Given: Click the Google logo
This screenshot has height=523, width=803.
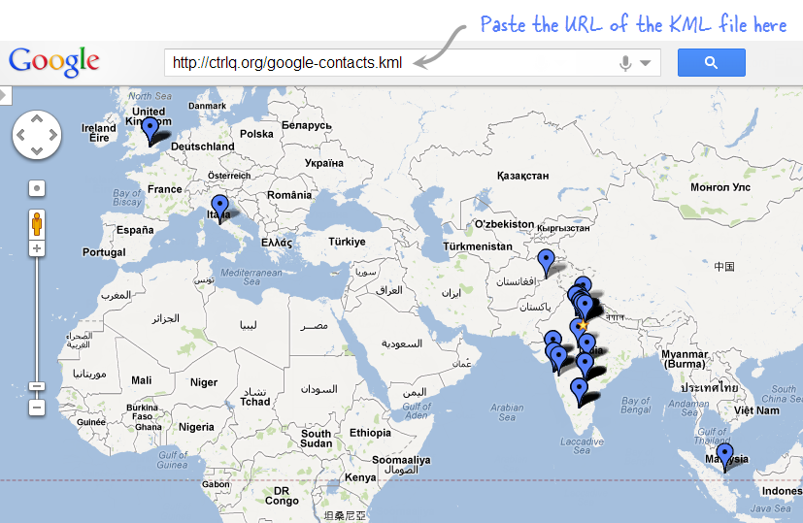Looking at the screenshot, I should click(x=53, y=62).
